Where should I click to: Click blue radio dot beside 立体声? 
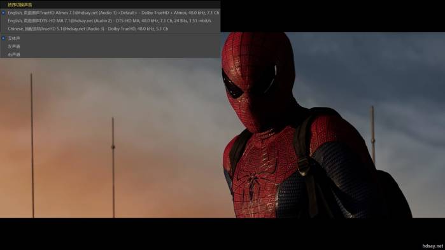click(x=3, y=38)
